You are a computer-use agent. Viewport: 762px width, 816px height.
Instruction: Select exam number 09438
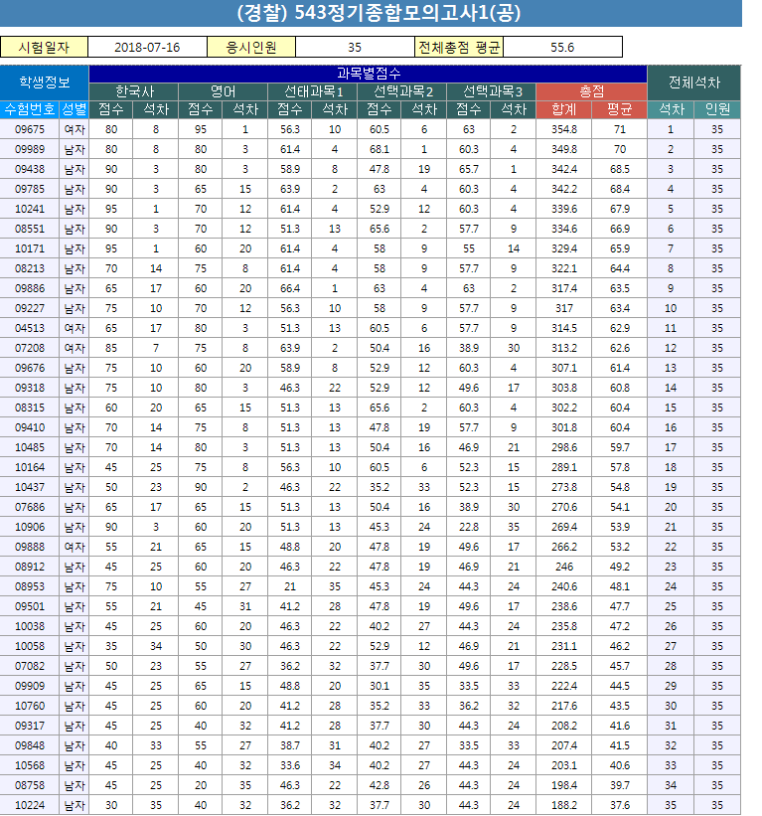[x=30, y=169]
